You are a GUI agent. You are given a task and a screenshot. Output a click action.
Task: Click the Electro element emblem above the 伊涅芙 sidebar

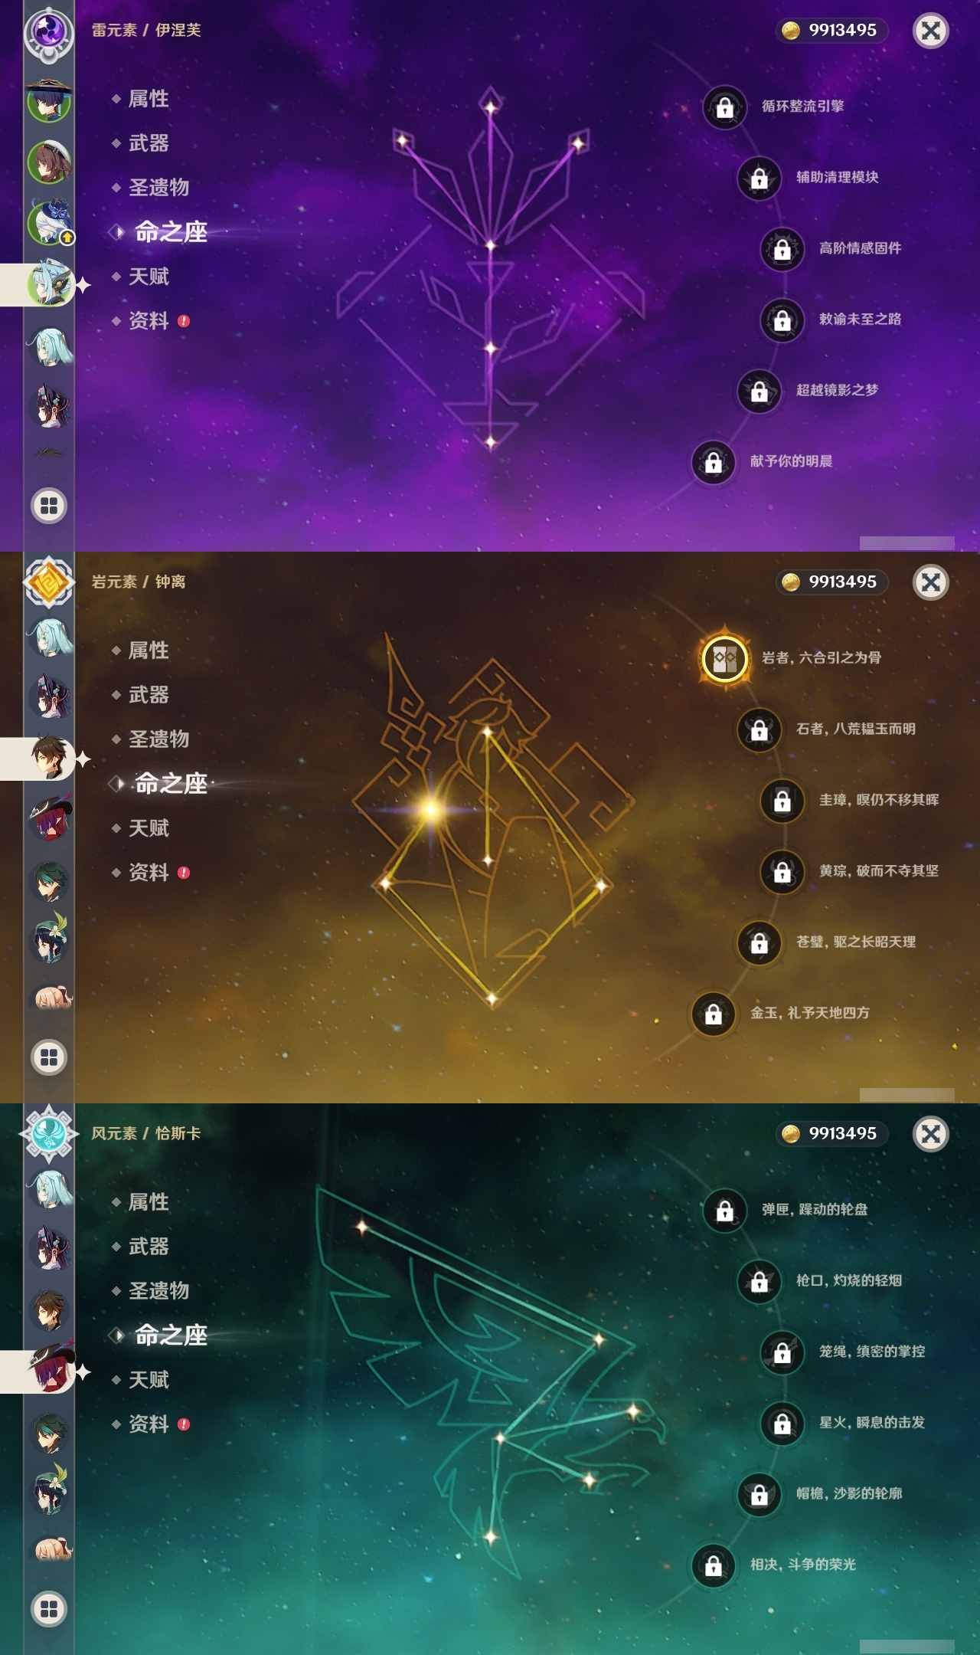coord(49,31)
